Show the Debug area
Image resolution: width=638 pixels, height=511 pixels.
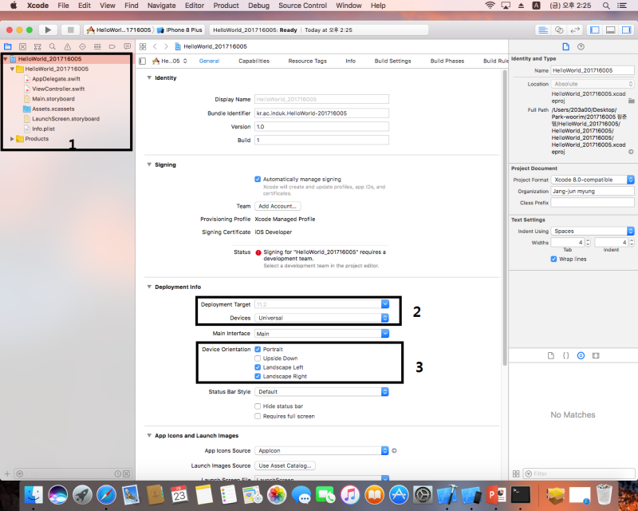point(610,30)
